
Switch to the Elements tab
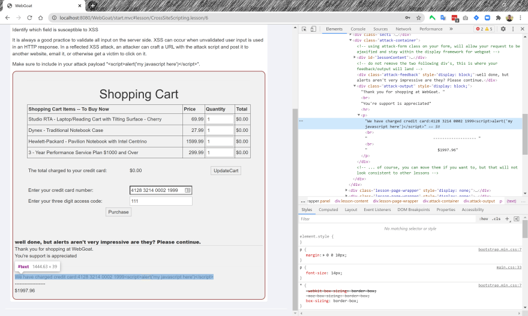pyautogui.click(x=334, y=29)
